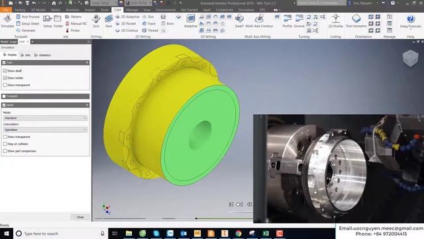Select the 2D Profile cutting tool
The height and width of the screenshot is (239, 424).
click(x=336, y=21)
